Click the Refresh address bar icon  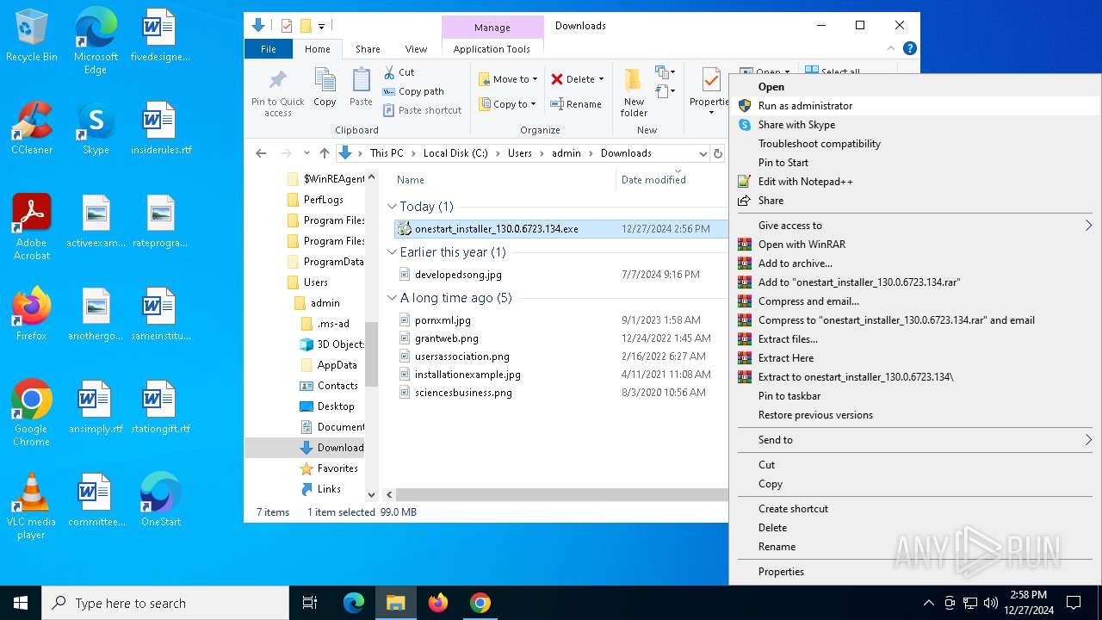pyautogui.click(x=718, y=153)
